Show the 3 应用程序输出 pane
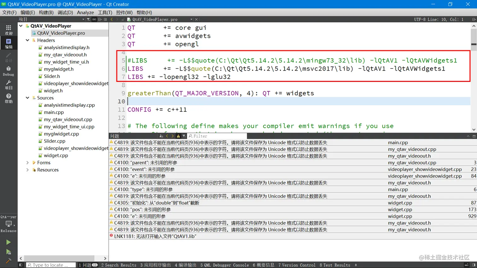 156,265
